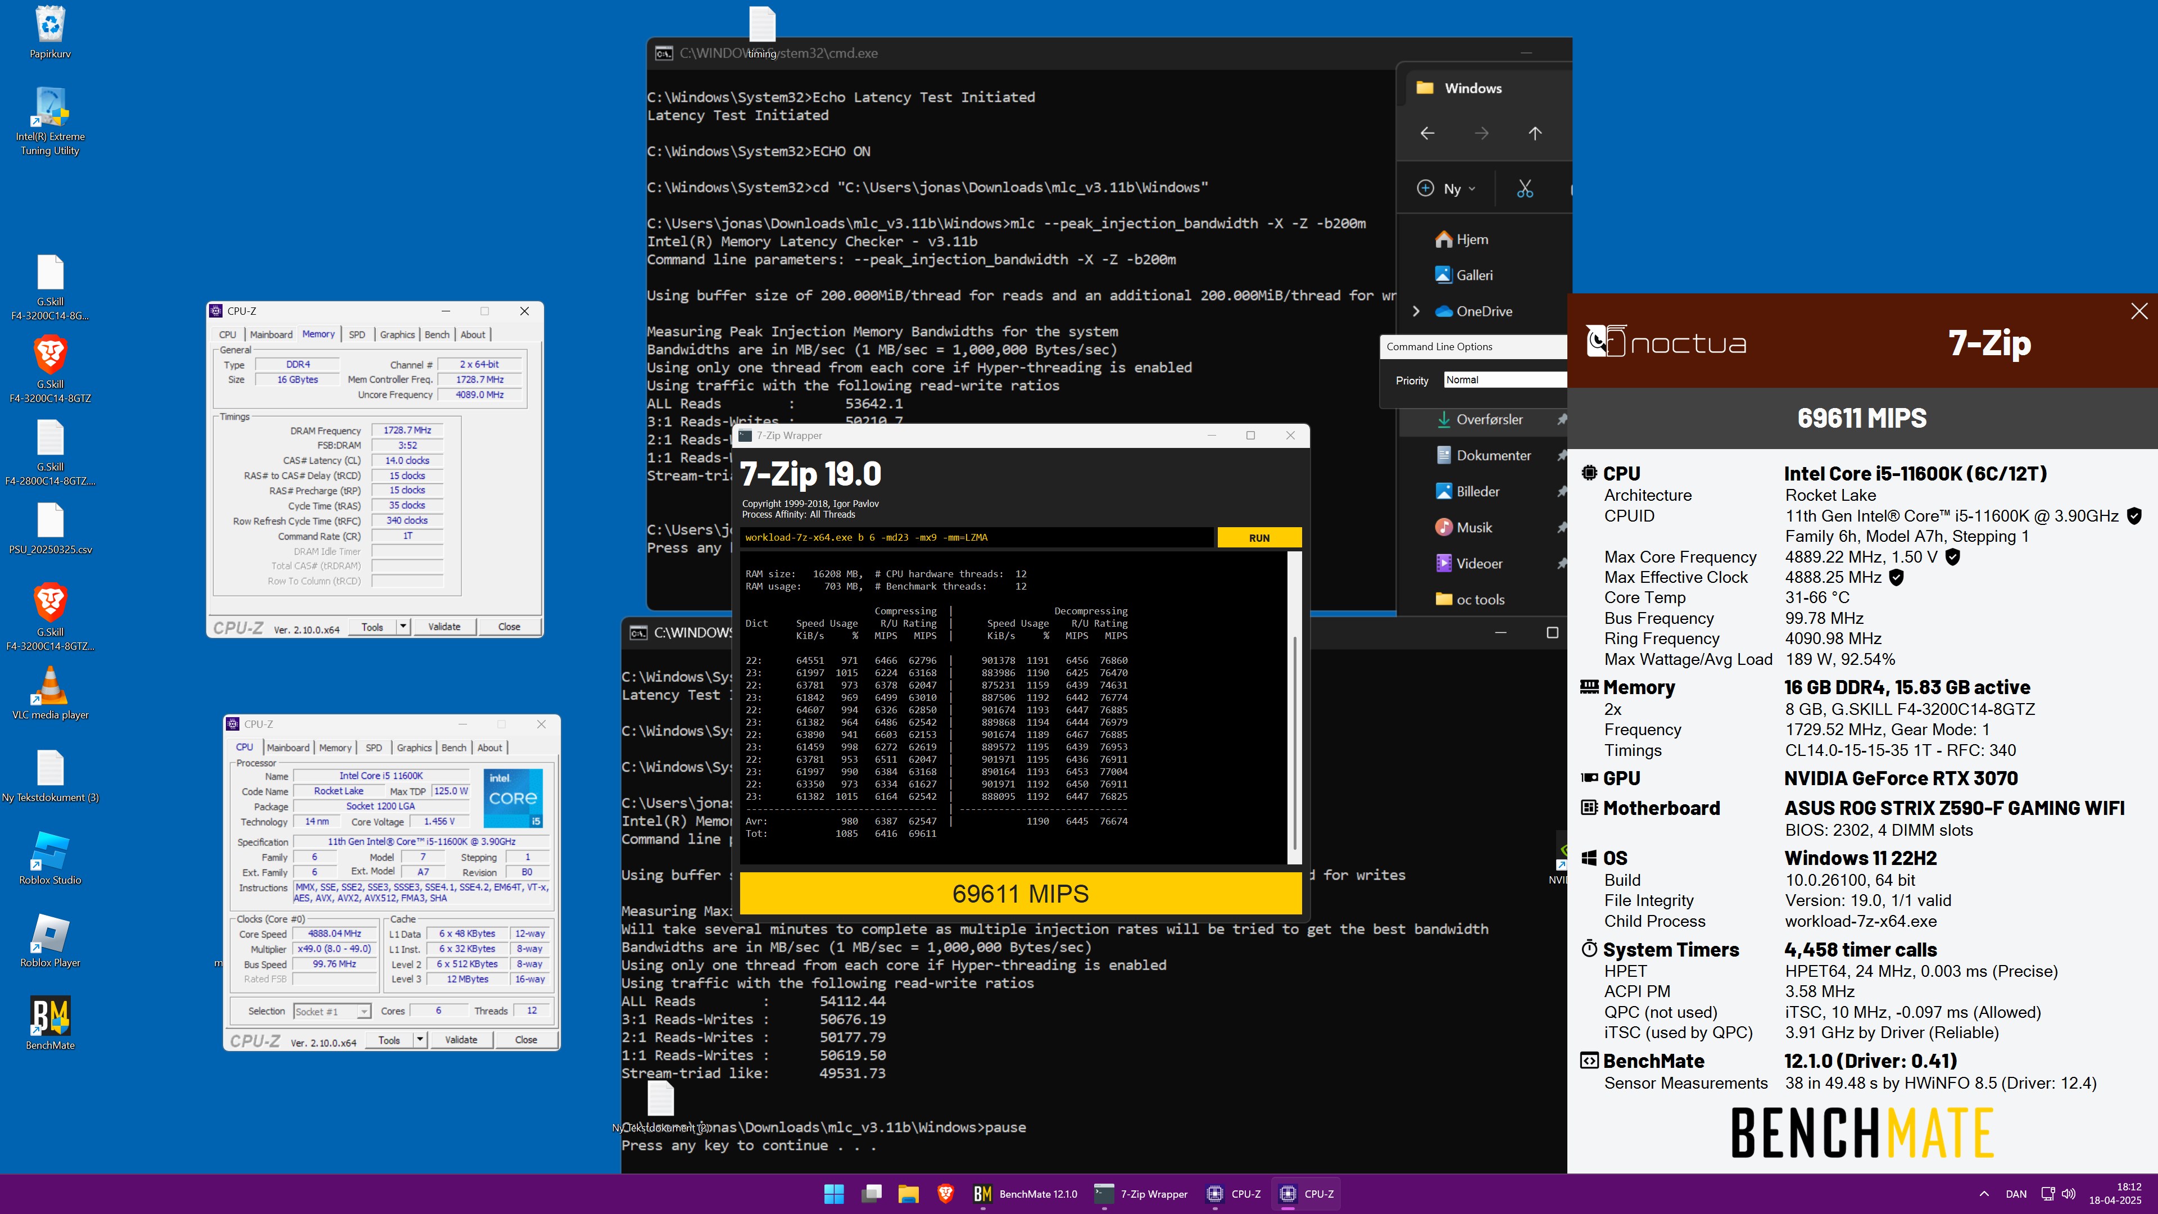Open the oc tools folder in Explorer
The height and width of the screenshot is (1214, 2158).
1470,600
